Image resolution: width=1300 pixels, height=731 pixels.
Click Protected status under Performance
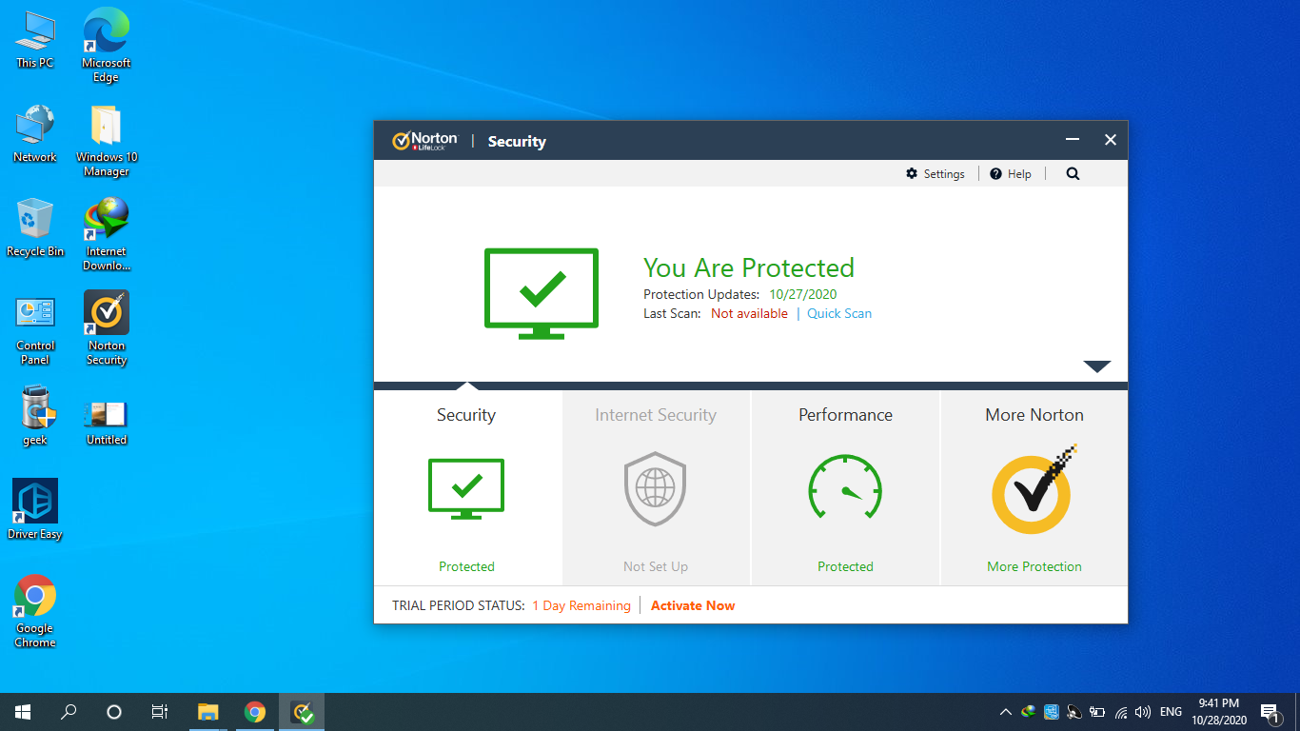845,566
